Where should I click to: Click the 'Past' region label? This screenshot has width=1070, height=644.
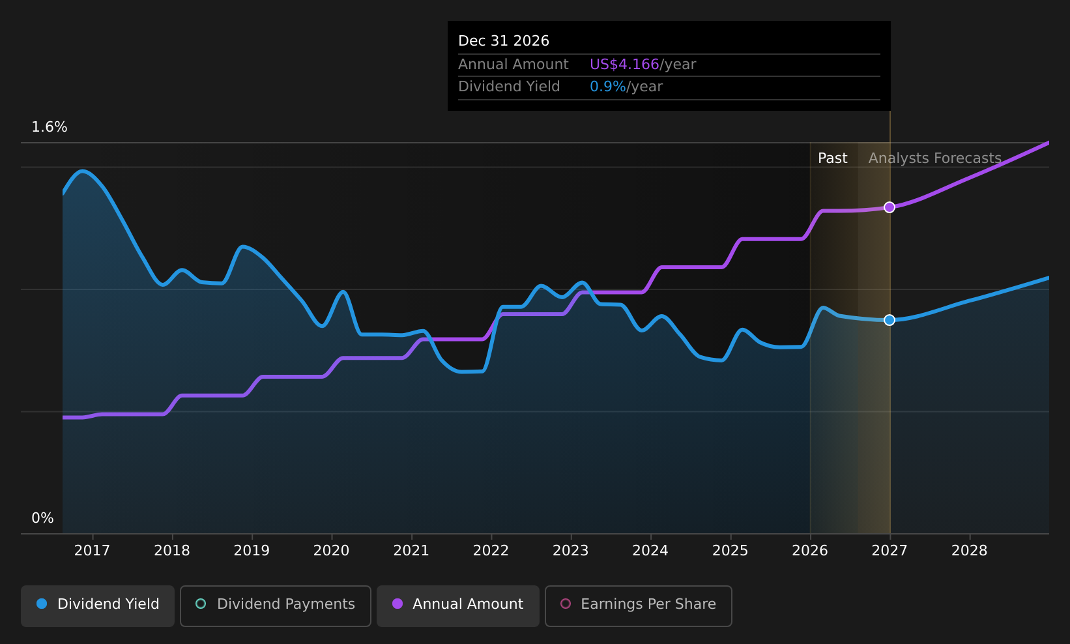click(833, 158)
